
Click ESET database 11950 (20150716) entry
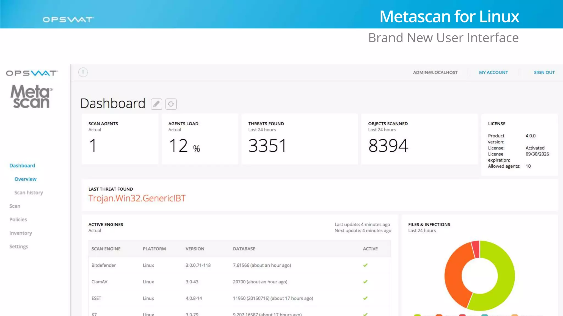pyautogui.click(x=273, y=298)
